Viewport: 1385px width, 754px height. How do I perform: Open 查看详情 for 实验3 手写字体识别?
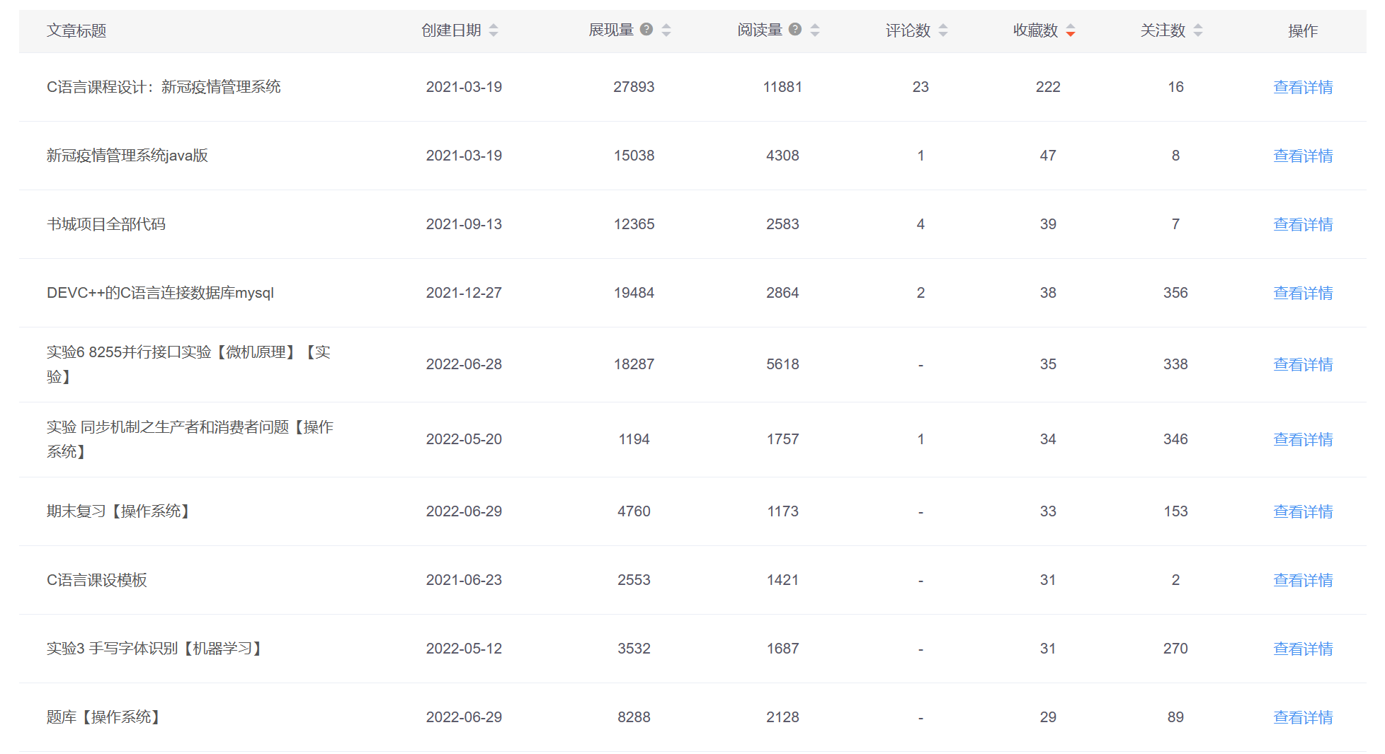coord(1303,649)
